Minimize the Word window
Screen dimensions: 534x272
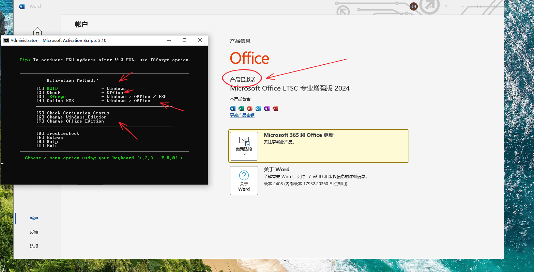point(462,6)
